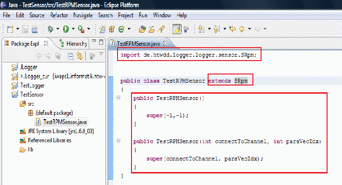Viewport: 342px width, 185px height.
Task: Click the Open Task folder icon
Action: [x=152, y=29]
